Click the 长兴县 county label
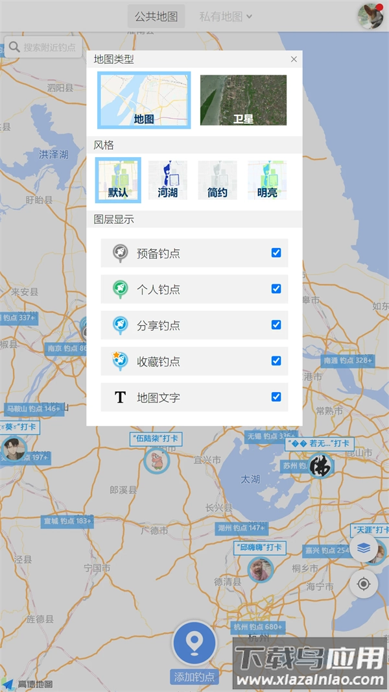 (218, 508)
